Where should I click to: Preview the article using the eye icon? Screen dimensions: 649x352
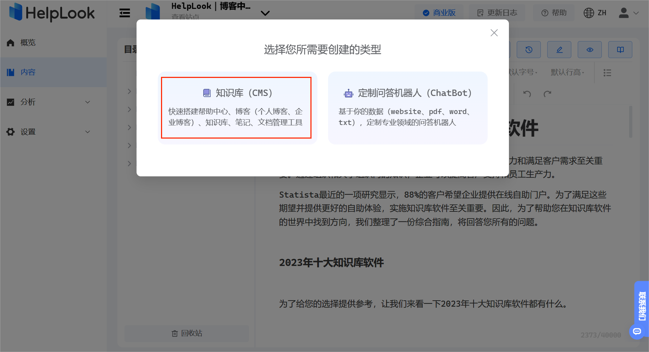(x=589, y=50)
